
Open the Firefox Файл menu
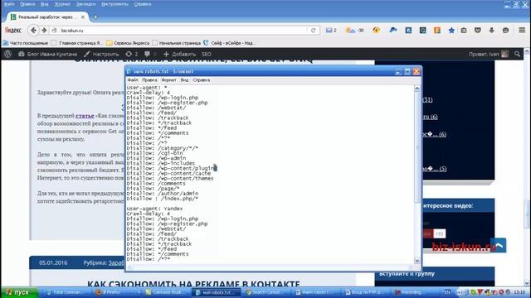pos(9,4)
